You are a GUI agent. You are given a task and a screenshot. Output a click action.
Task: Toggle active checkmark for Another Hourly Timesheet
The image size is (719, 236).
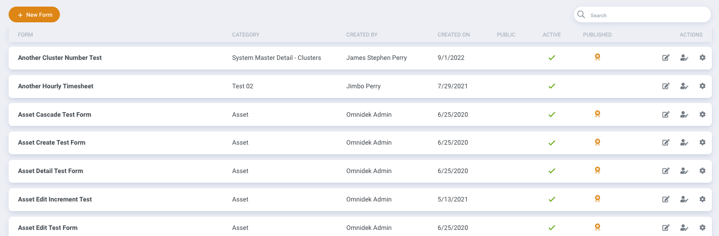pos(552,86)
